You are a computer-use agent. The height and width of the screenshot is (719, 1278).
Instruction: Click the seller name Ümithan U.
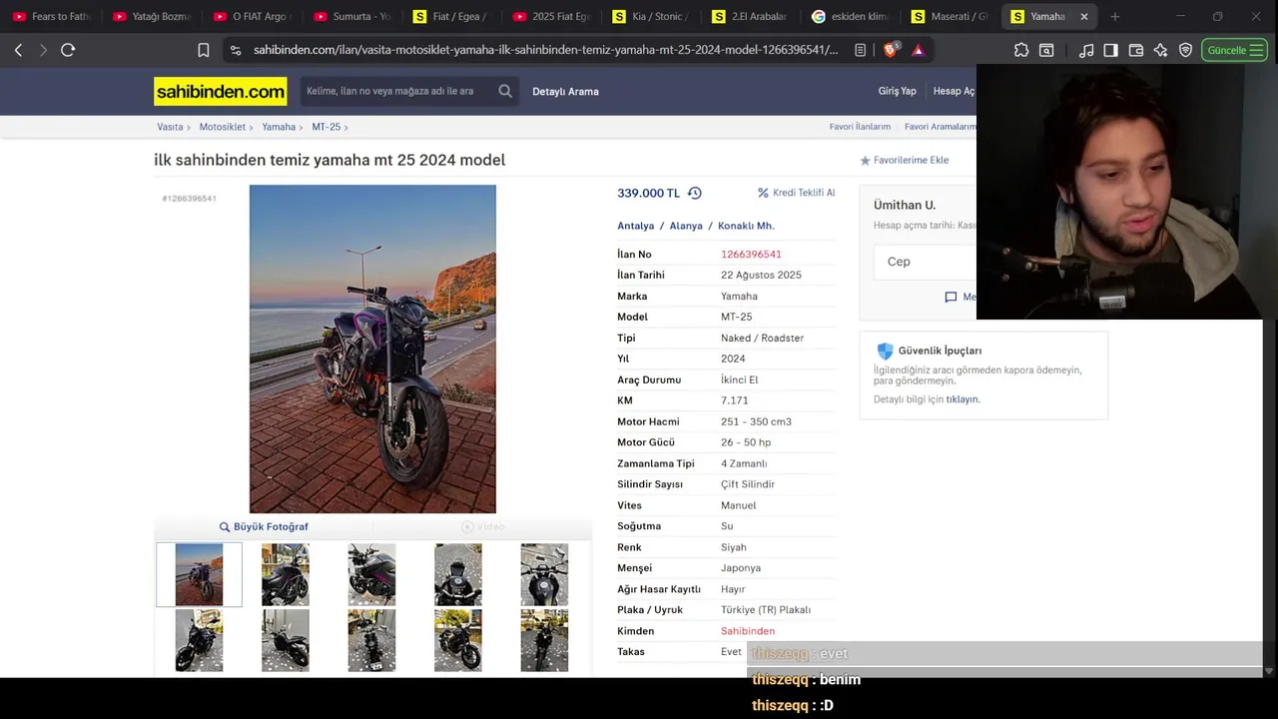pyautogui.click(x=905, y=205)
